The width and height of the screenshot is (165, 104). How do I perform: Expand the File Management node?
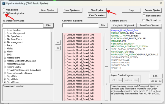pyautogui.click(x=5, y=43)
